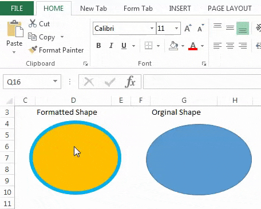The width and height of the screenshot is (261, 209).
Task: Select row 10 header
Action: point(7,192)
